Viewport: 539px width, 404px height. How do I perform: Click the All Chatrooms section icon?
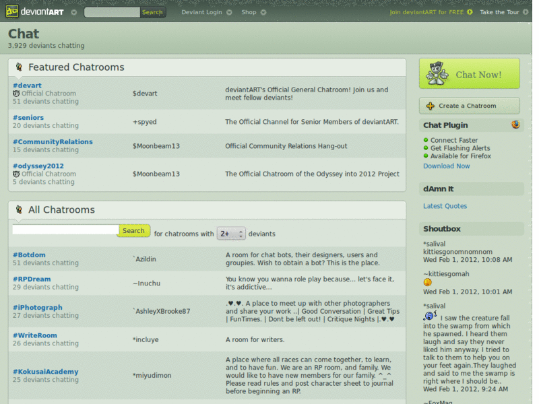coord(20,209)
